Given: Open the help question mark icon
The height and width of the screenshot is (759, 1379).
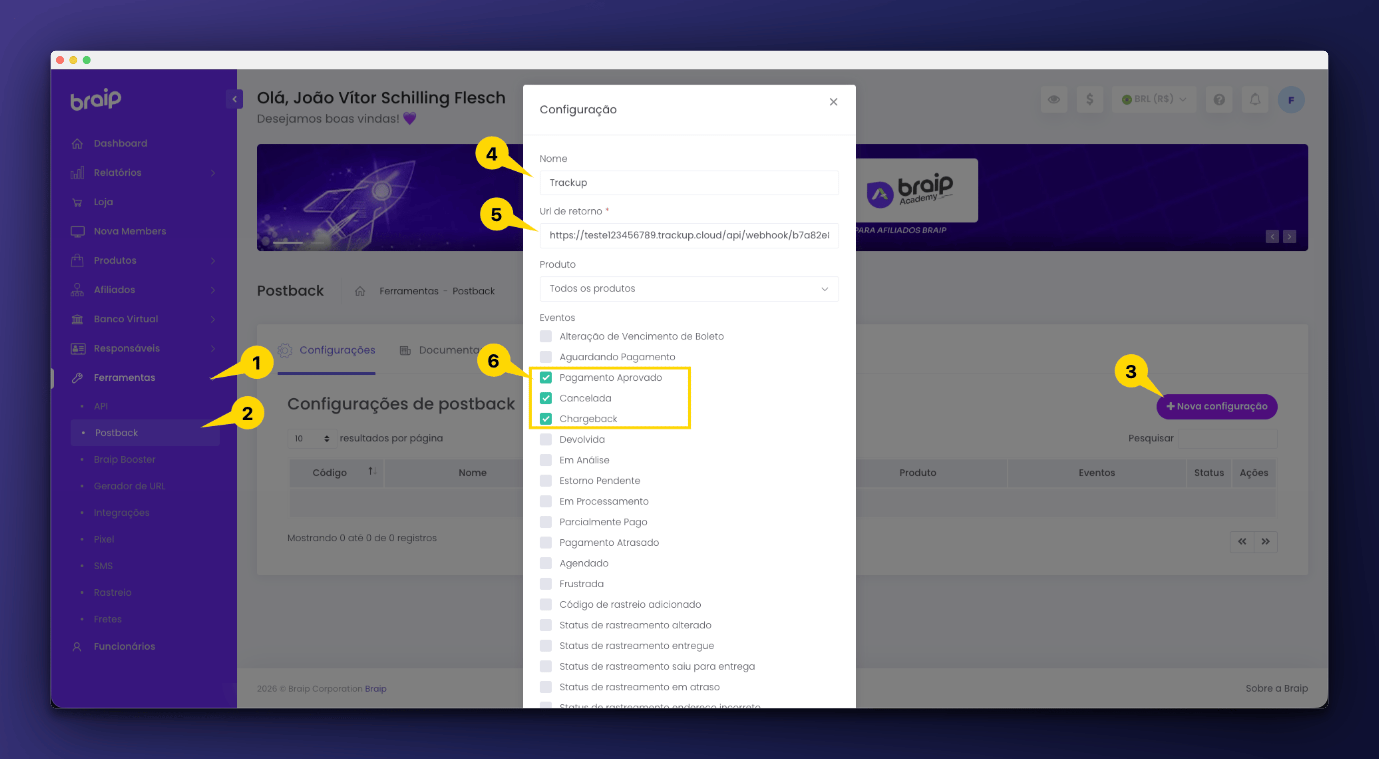Looking at the screenshot, I should (x=1219, y=99).
